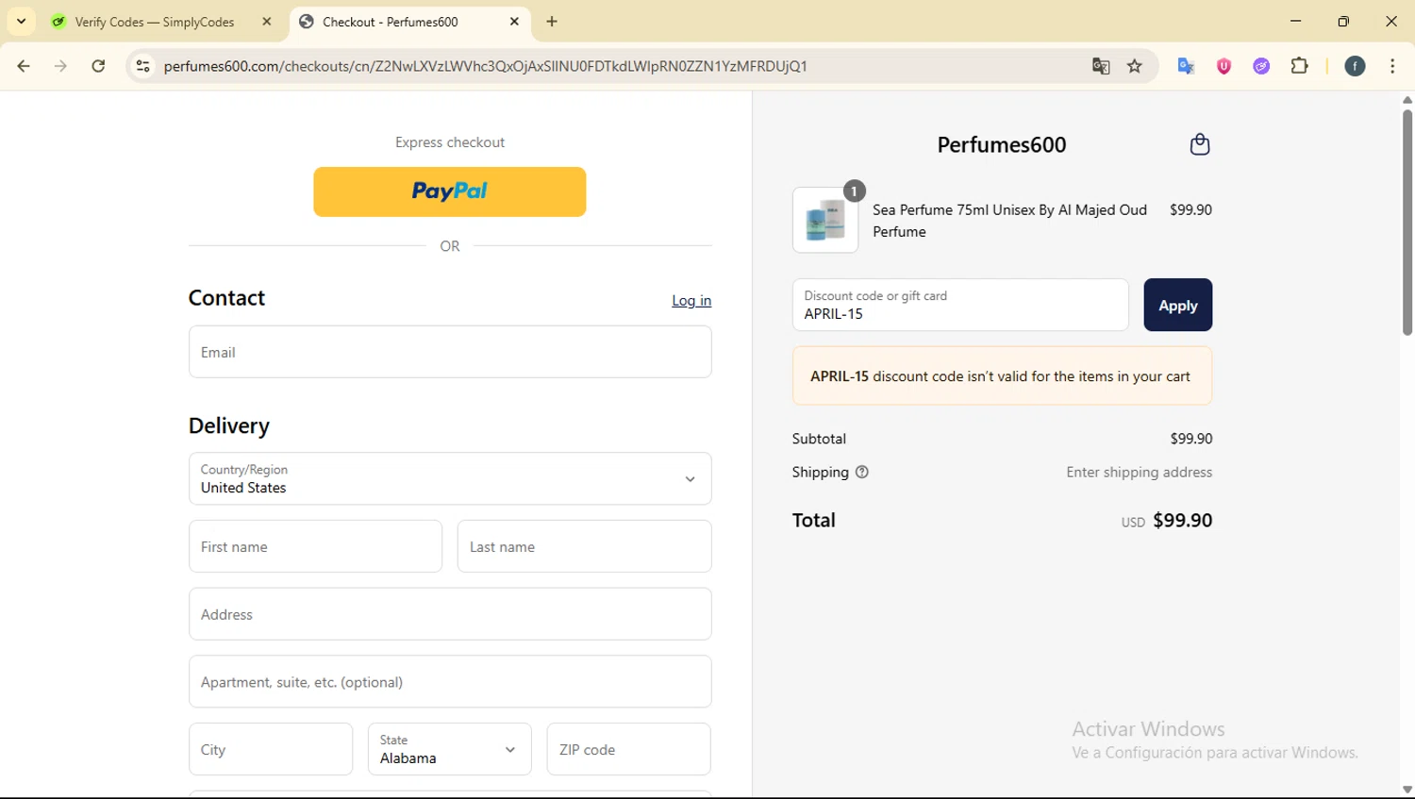The height and width of the screenshot is (799, 1415).
Task: Expand the Country/Region dropdown
Action: click(x=450, y=478)
